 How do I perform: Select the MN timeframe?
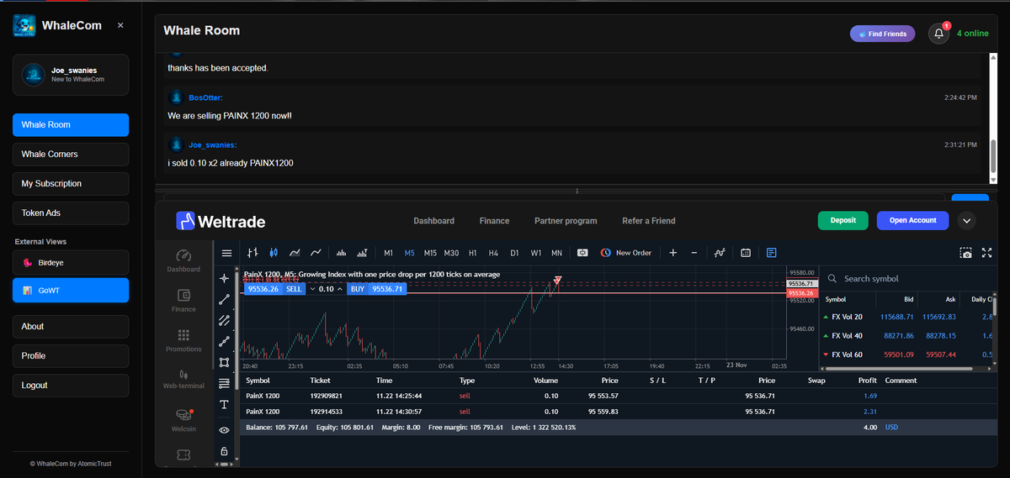coord(557,253)
